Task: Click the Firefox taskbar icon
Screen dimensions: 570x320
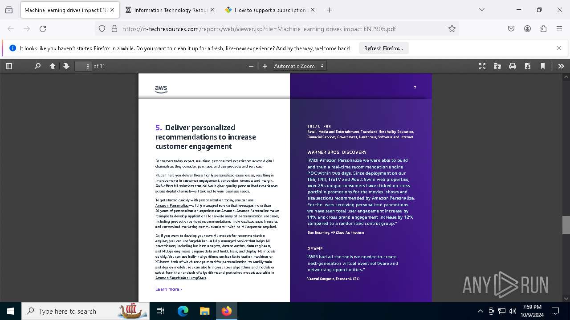Action: [227, 311]
